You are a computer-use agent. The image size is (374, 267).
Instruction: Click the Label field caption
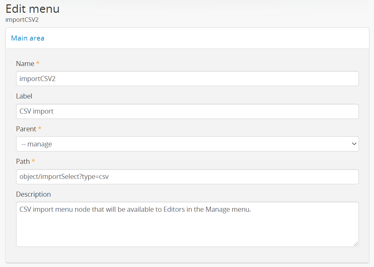point(24,96)
